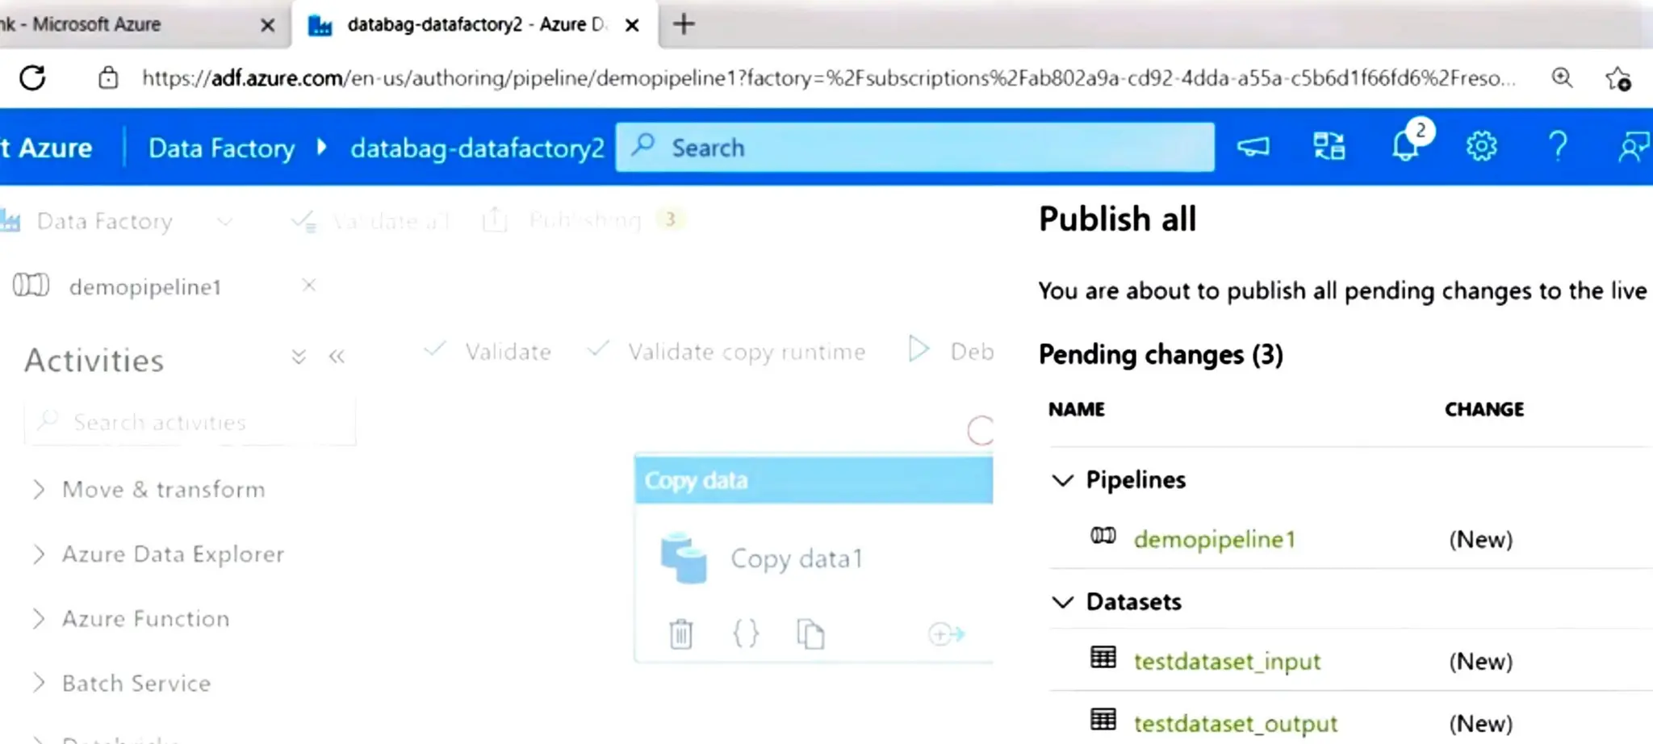Click the site lock icon in address bar
This screenshot has width=1653, height=744.
click(108, 78)
